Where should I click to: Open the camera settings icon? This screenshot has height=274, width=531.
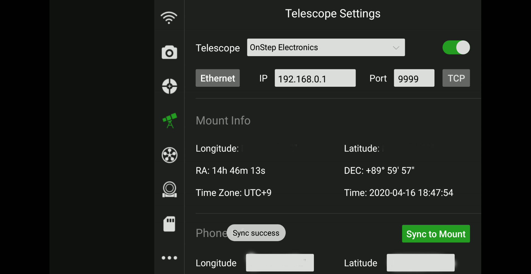point(169,52)
